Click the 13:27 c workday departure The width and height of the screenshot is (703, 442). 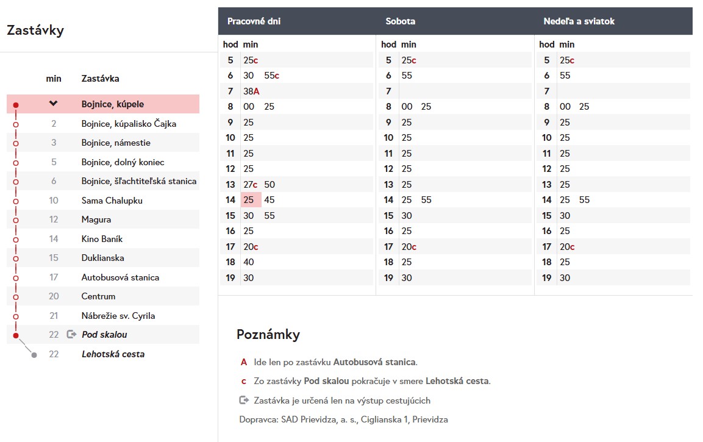(x=250, y=185)
